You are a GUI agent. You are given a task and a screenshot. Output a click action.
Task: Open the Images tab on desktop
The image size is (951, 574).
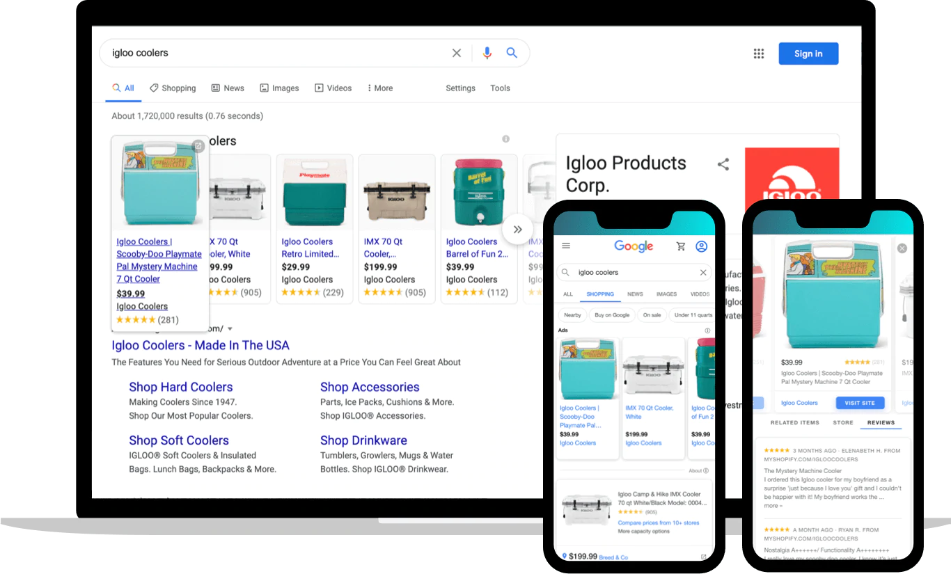(279, 88)
